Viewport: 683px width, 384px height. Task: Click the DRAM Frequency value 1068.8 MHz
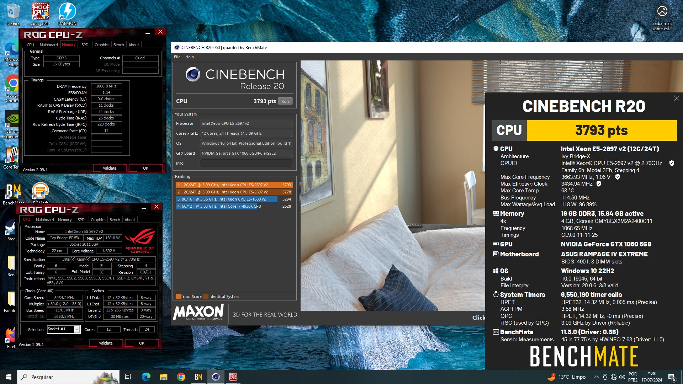click(106, 86)
